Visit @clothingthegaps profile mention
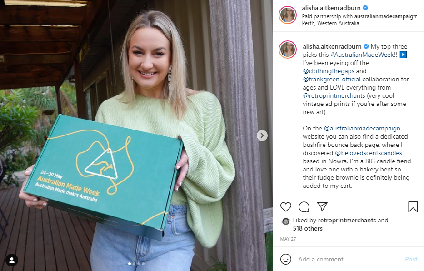 coord(329,71)
